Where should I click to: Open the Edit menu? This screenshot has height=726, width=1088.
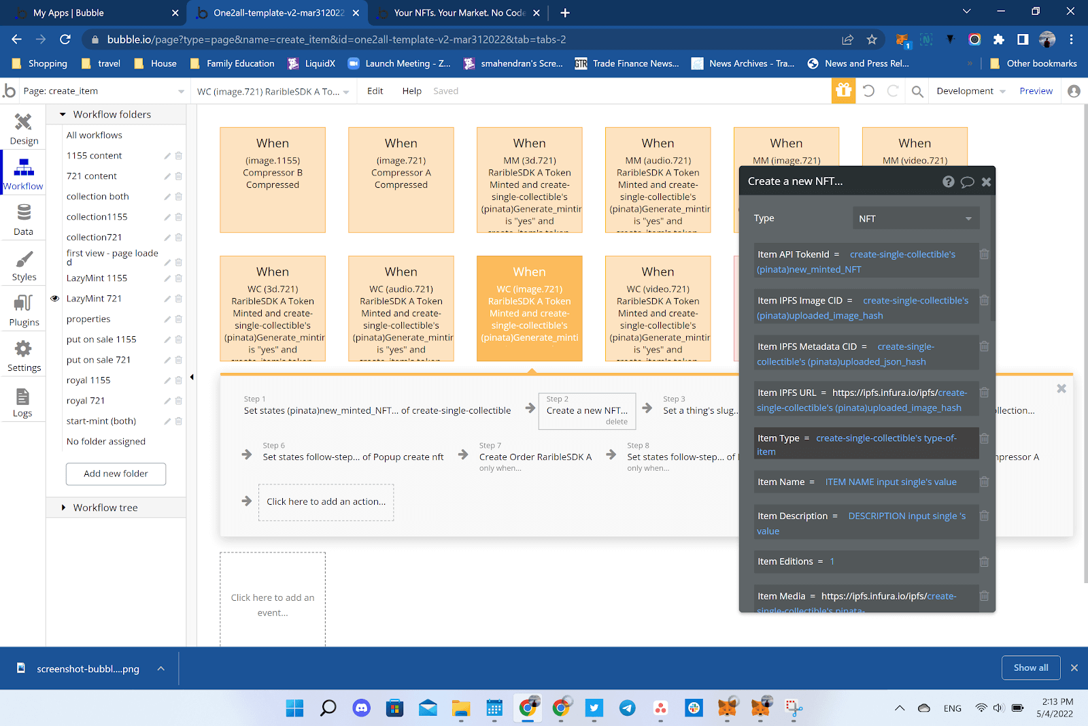pyautogui.click(x=375, y=90)
